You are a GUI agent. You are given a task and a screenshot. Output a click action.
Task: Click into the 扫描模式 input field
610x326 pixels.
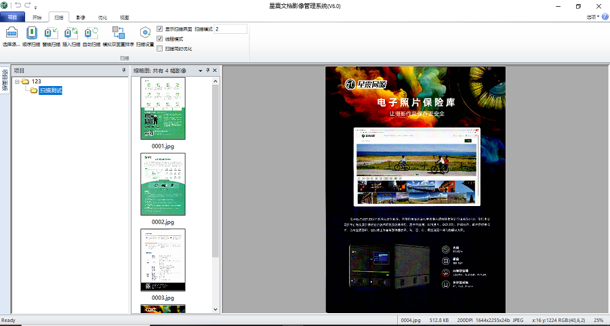point(230,28)
